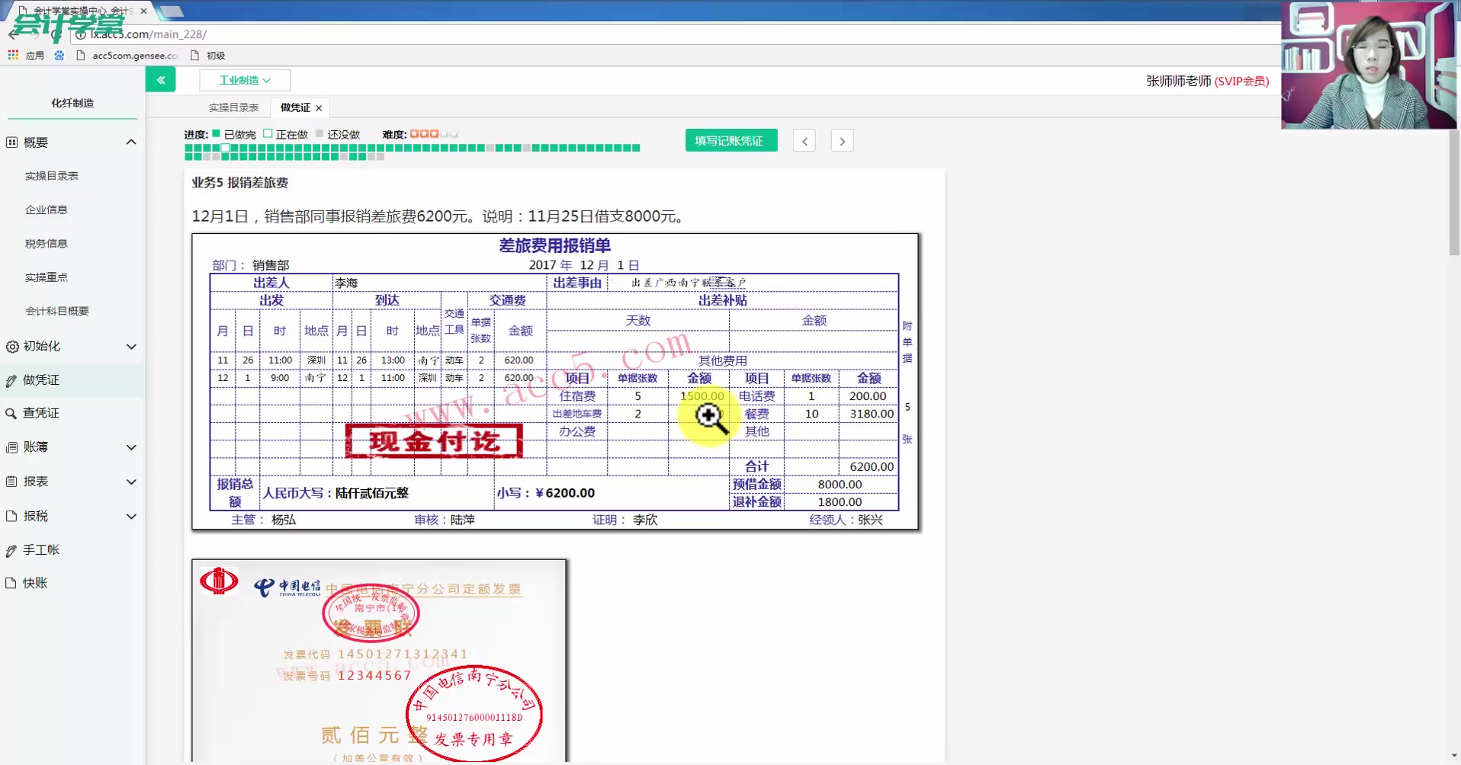1461x765 pixels.
Task: Select the 做凭证 tab
Action: 294,107
